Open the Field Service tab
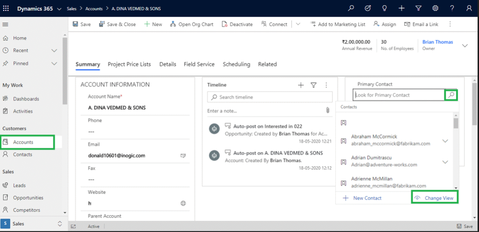Screen dimensions: 479x232 [x=199, y=64]
